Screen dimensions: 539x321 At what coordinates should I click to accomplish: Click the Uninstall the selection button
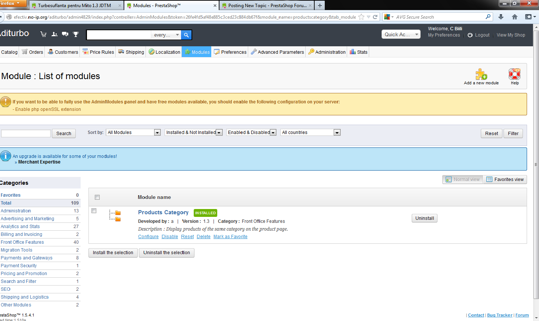point(166,253)
